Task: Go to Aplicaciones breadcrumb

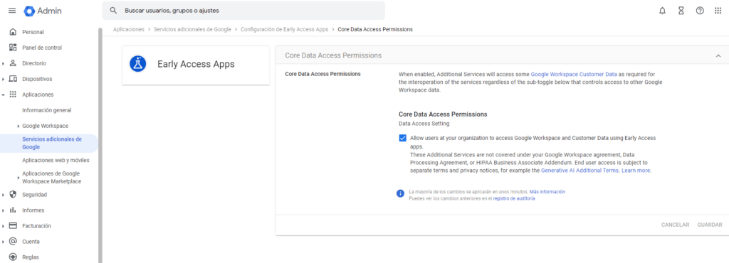Action: click(129, 29)
